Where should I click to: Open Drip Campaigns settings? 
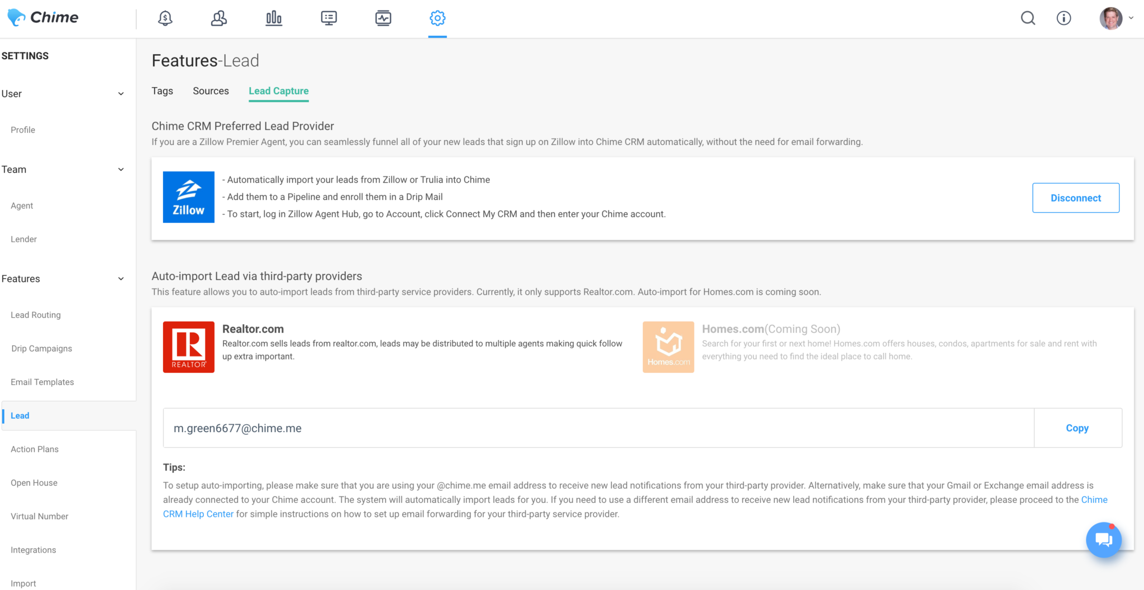click(42, 349)
